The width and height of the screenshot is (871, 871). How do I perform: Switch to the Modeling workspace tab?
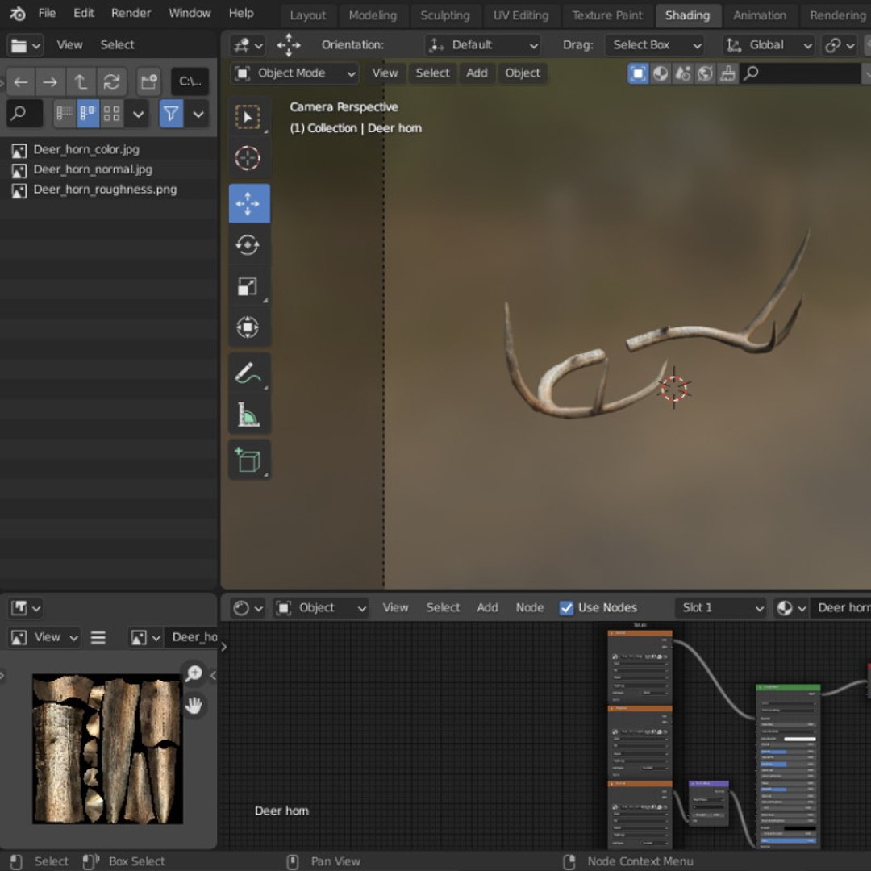click(373, 15)
